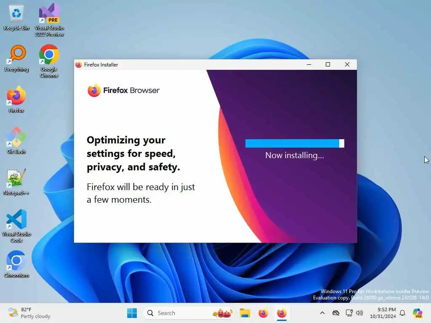Viewport: 431px width, 323px height.
Task: Open the clock showing 9:52 PM
Action: click(383, 313)
